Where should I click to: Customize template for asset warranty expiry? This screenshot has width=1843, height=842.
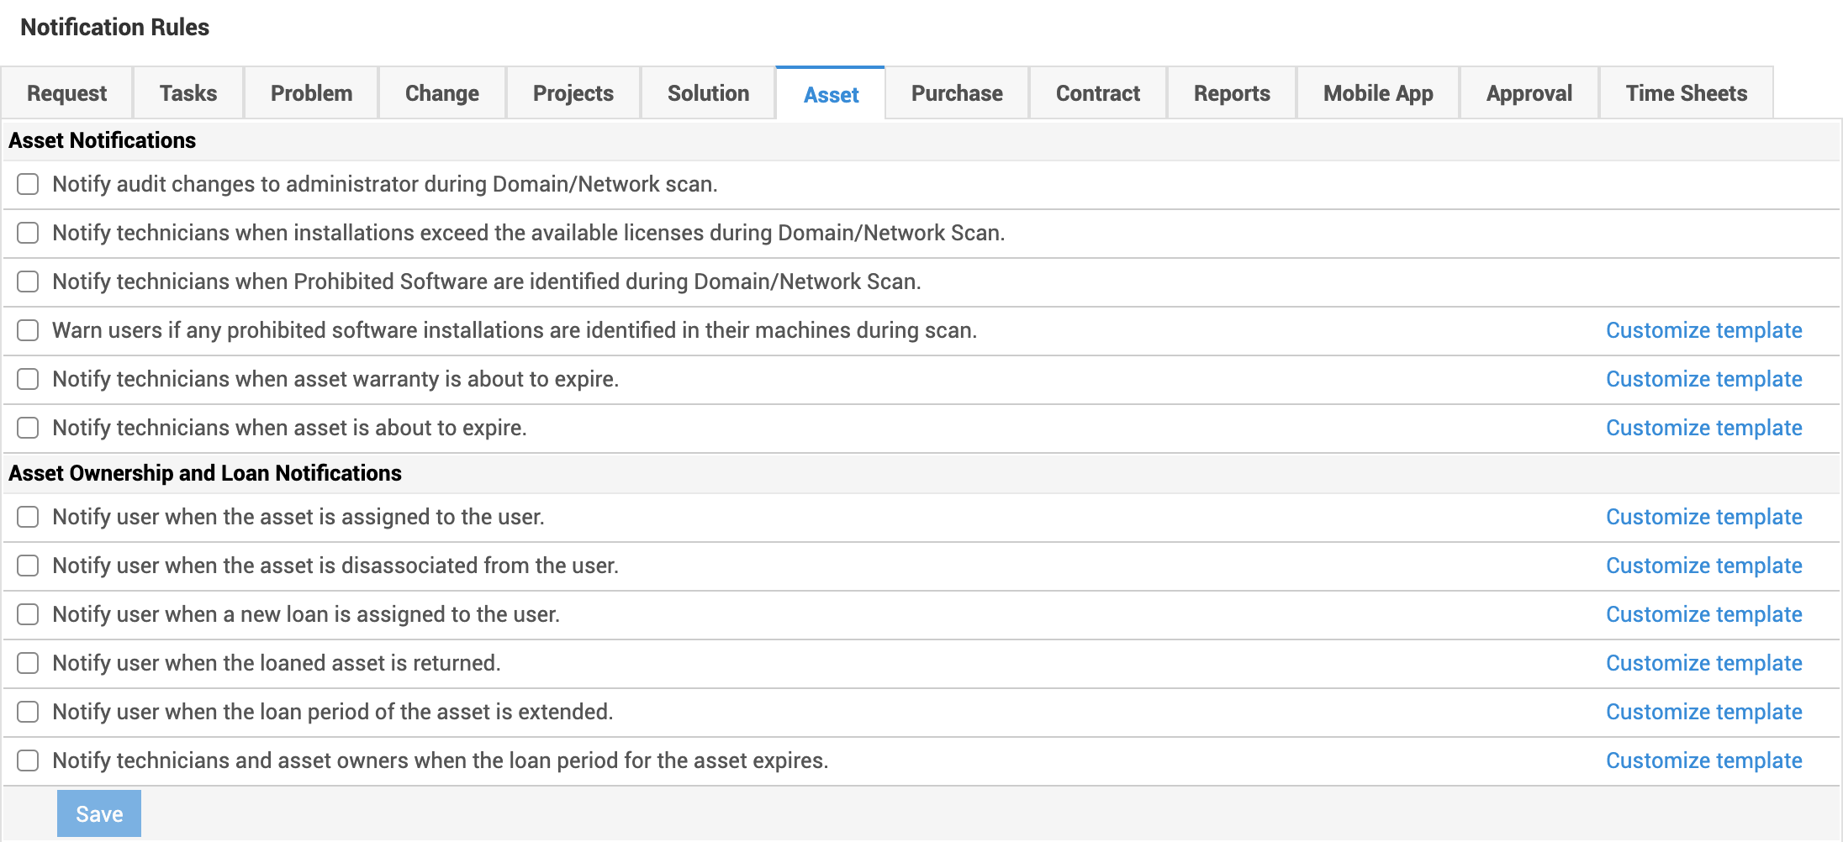[1703, 379]
